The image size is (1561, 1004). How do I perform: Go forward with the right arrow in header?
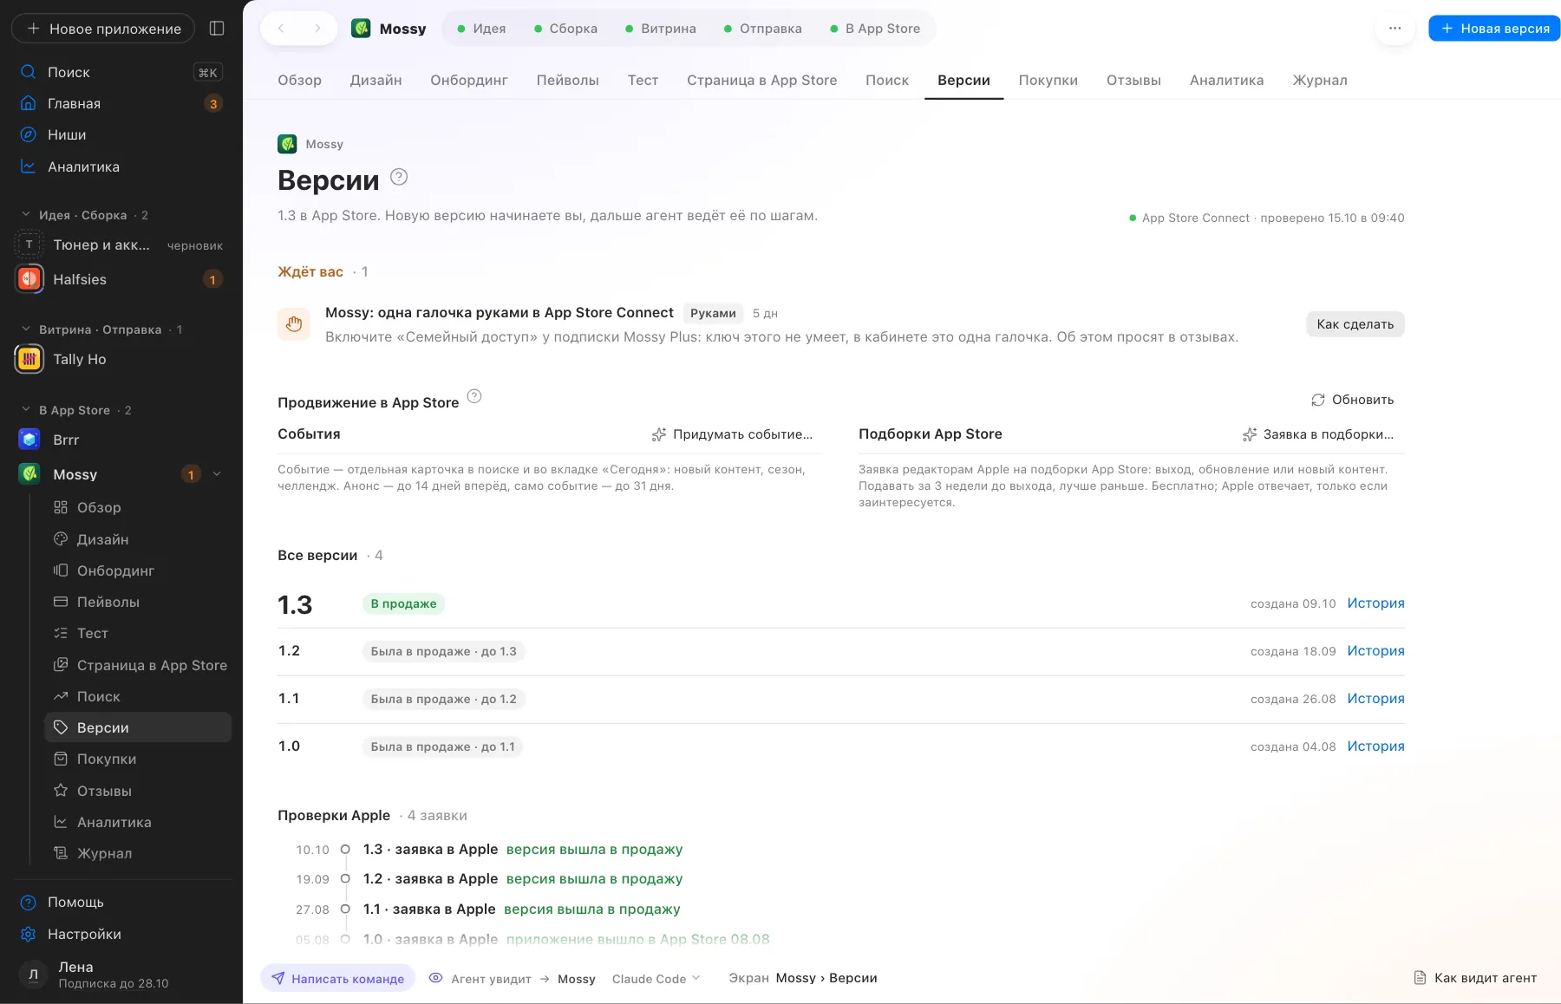[317, 29]
